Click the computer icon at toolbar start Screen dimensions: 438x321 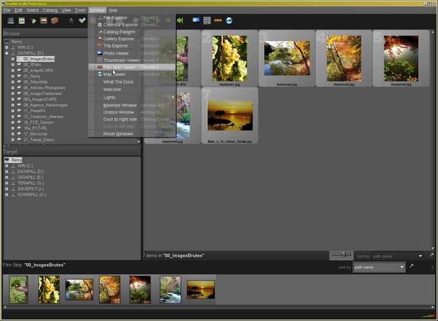pyautogui.click(x=10, y=21)
